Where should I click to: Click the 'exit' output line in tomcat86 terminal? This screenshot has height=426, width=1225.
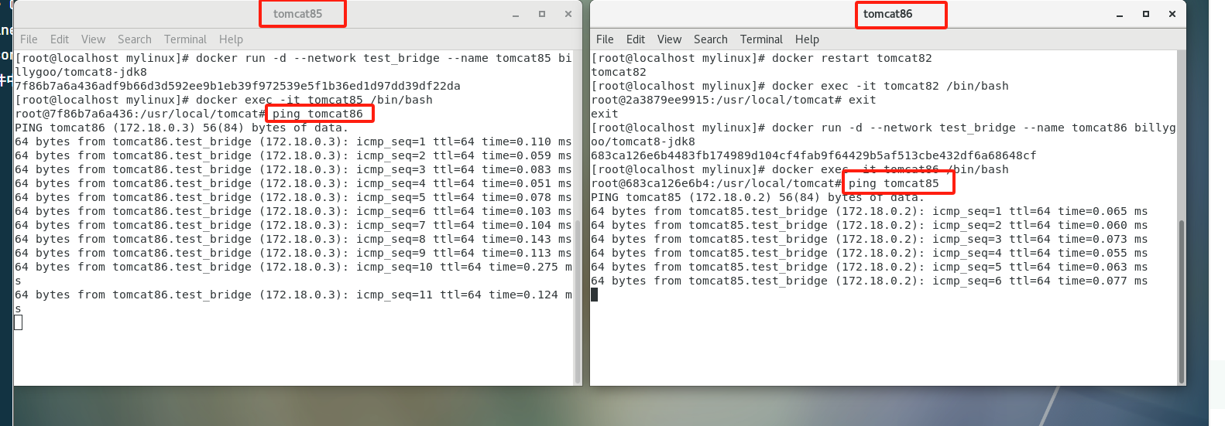[x=605, y=114]
